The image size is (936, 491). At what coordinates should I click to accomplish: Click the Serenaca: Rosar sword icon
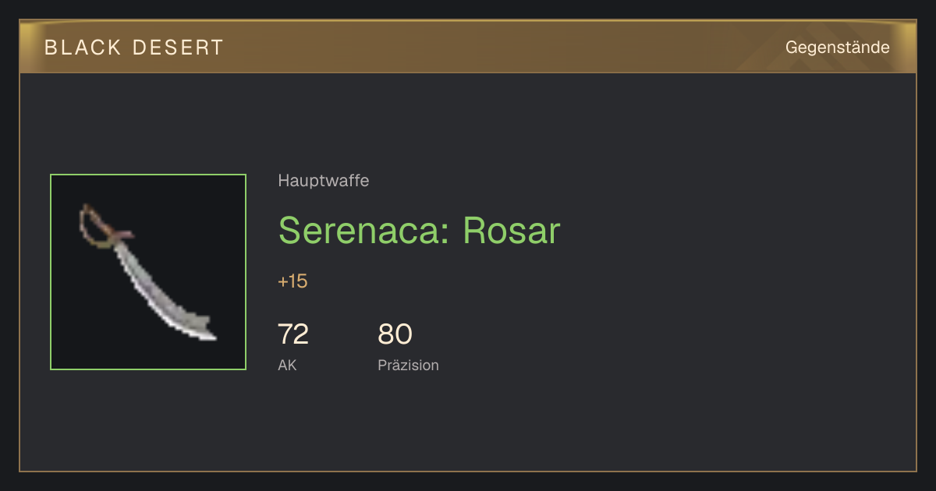pyautogui.click(x=147, y=271)
